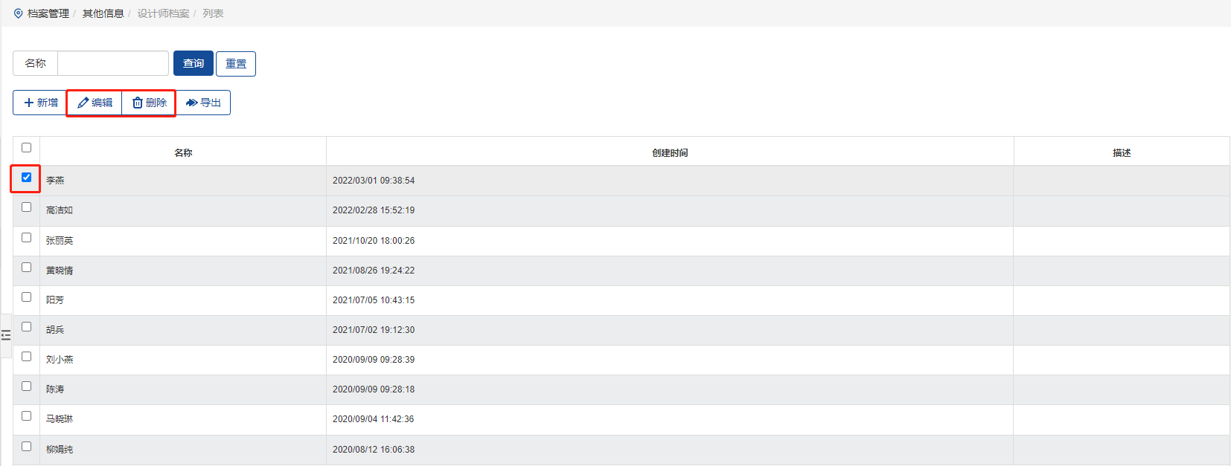The width and height of the screenshot is (1231, 466).
Task: Go to 其他信息 breadcrumb item
Action: click(103, 13)
